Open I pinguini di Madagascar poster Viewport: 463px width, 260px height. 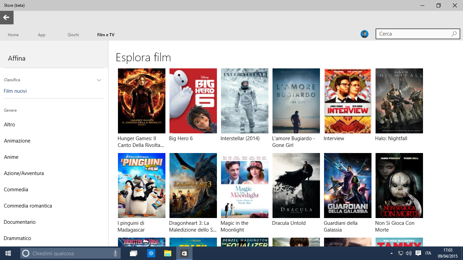click(x=142, y=186)
